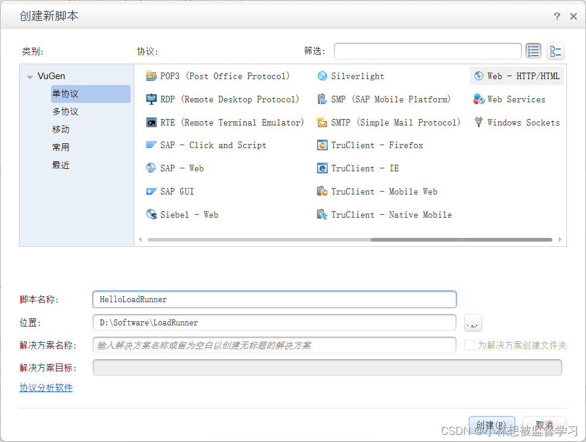Screen dimensions: 586x442
Task: Click the SAP GUI icon
Action: pyautogui.click(x=151, y=192)
